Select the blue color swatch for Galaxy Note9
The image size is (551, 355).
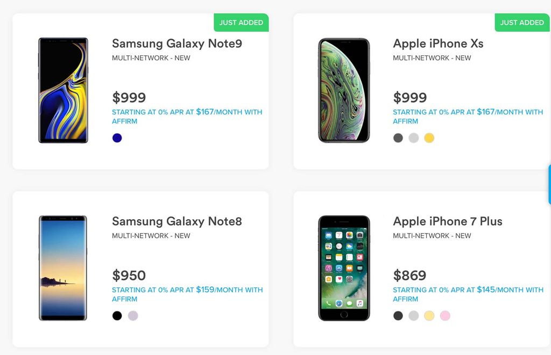point(116,138)
